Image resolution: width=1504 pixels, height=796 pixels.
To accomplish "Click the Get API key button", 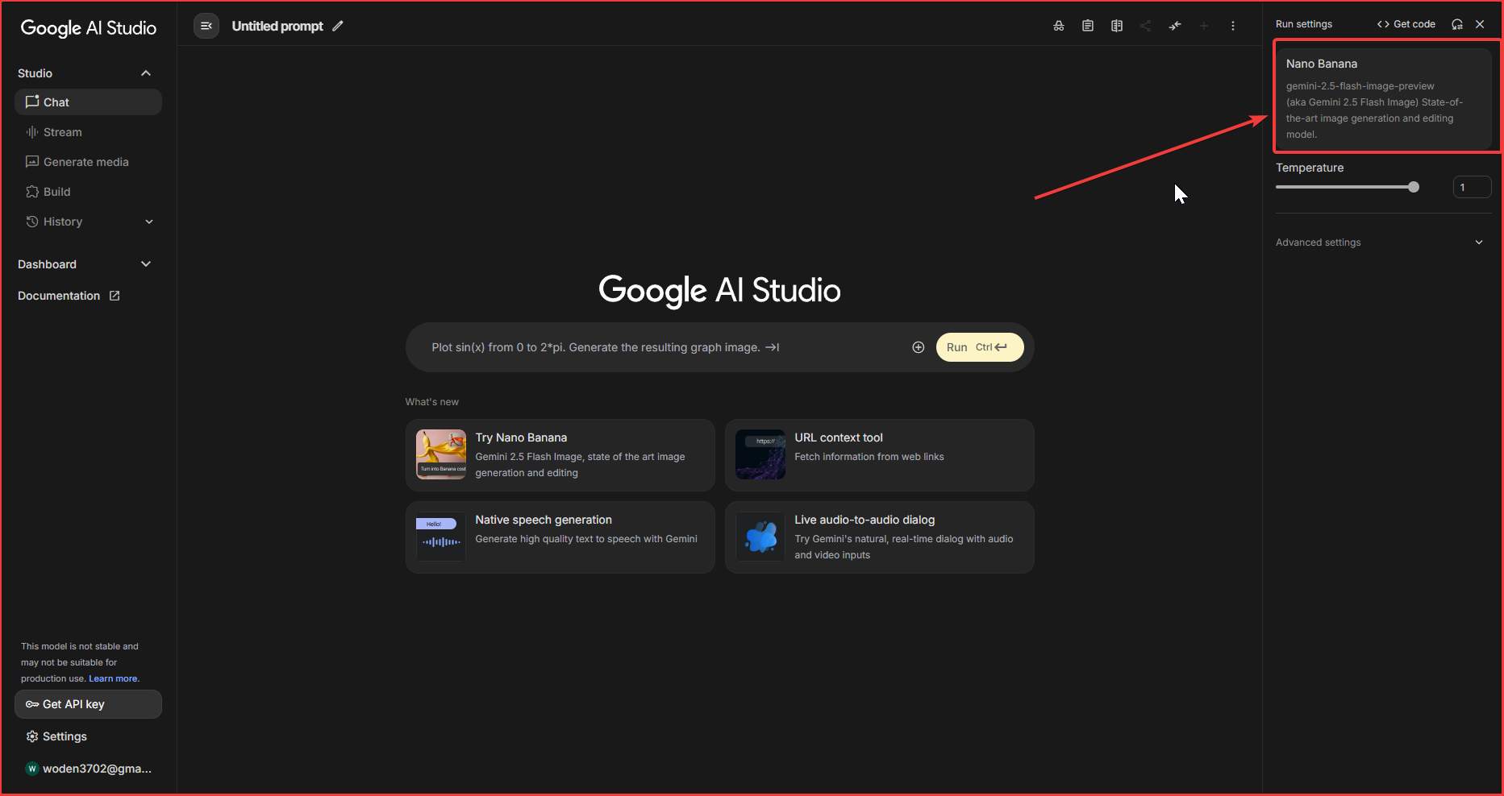I will [88, 704].
